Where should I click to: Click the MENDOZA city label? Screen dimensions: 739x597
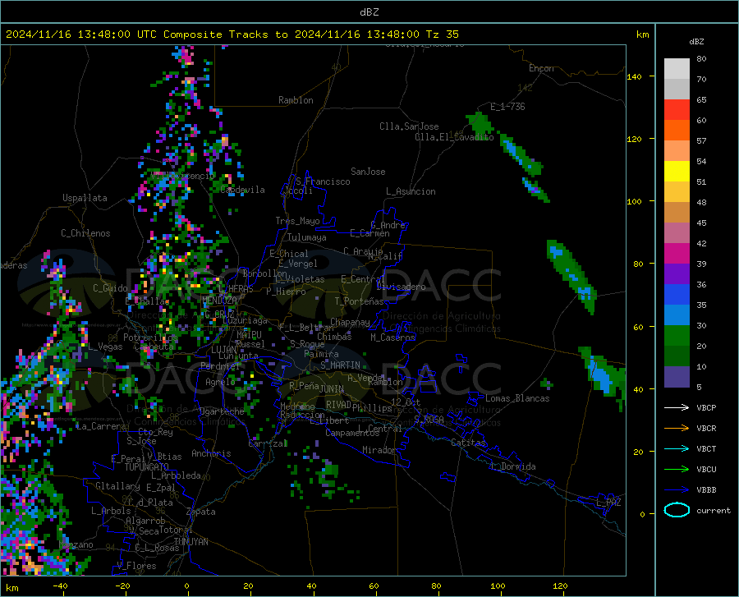[219, 301]
